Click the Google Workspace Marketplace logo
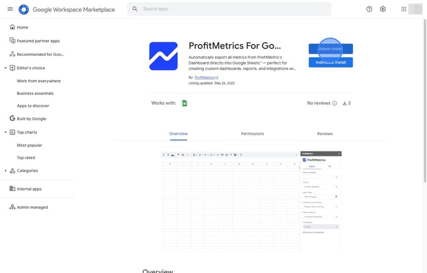The height and width of the screenshot is (273, 427). click(x=24, y=10)
